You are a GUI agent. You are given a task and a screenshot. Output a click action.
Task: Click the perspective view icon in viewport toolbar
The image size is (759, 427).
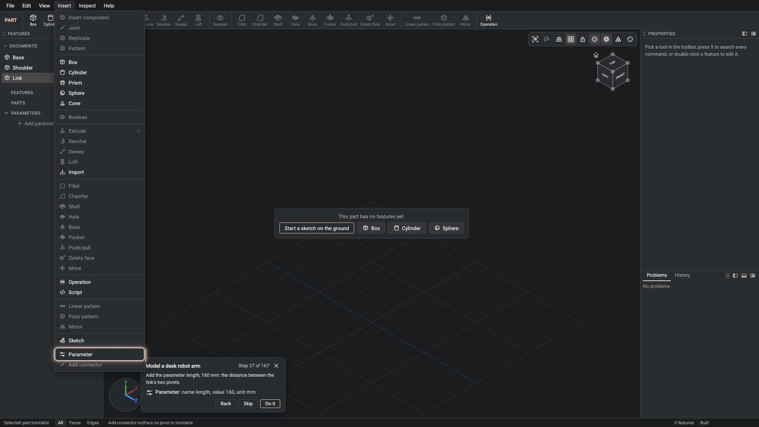[559, 39]
